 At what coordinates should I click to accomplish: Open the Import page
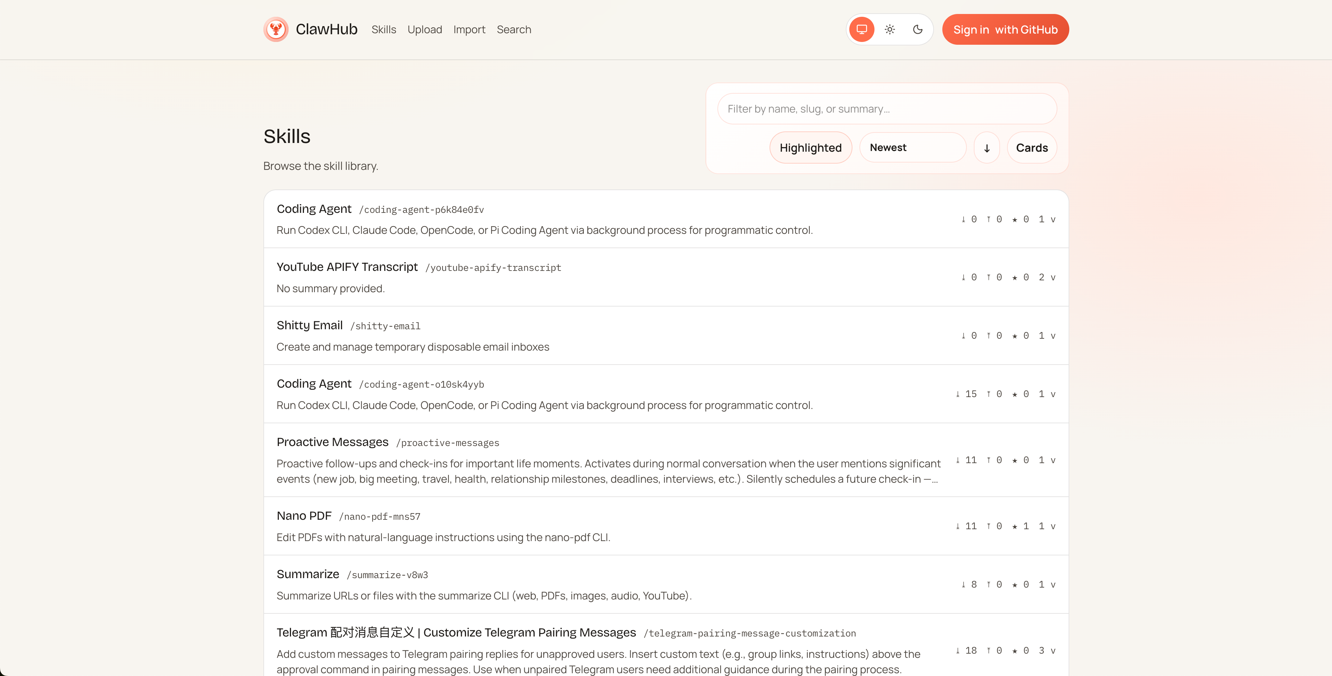click(469, 29)
